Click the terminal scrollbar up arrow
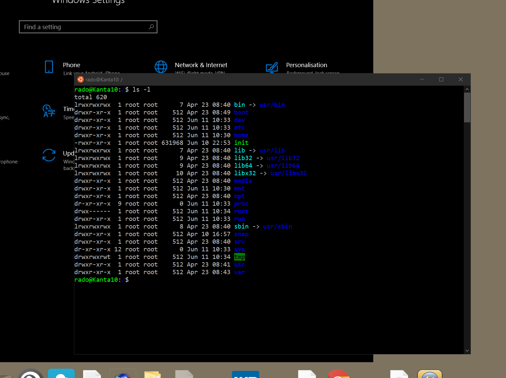 coord(467,89)
